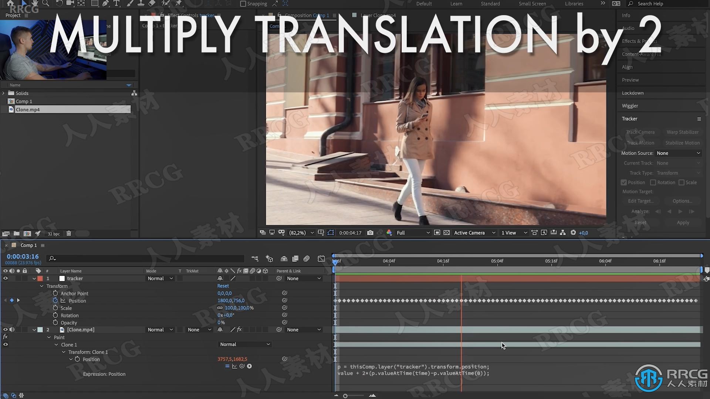Hide shy layers using timeline icon
Screen dimensions: 710x399
tap(284, 259)
